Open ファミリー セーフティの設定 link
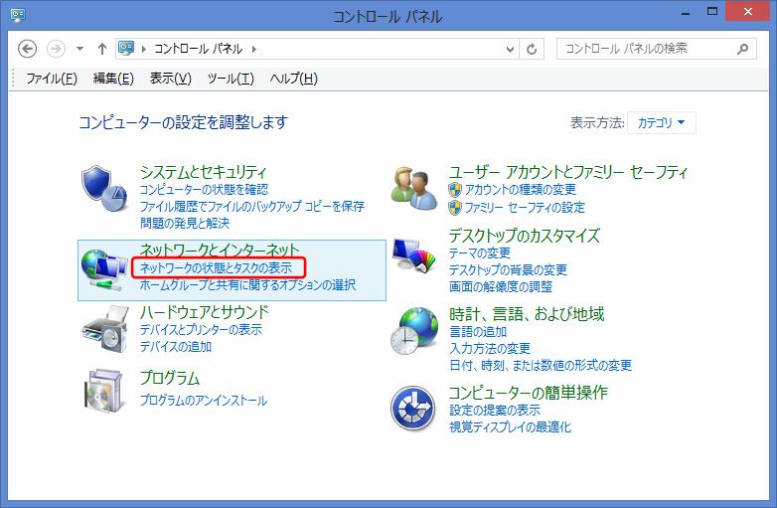777x508 pixels. (x=525, y=207)
